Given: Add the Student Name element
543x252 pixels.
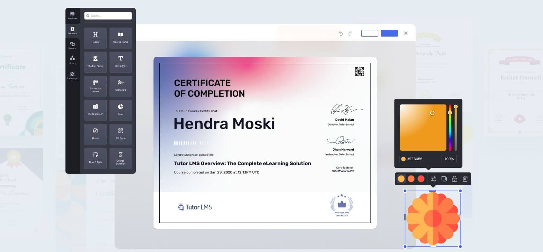Looking at the screenshot, I should [x=95, y=62].
